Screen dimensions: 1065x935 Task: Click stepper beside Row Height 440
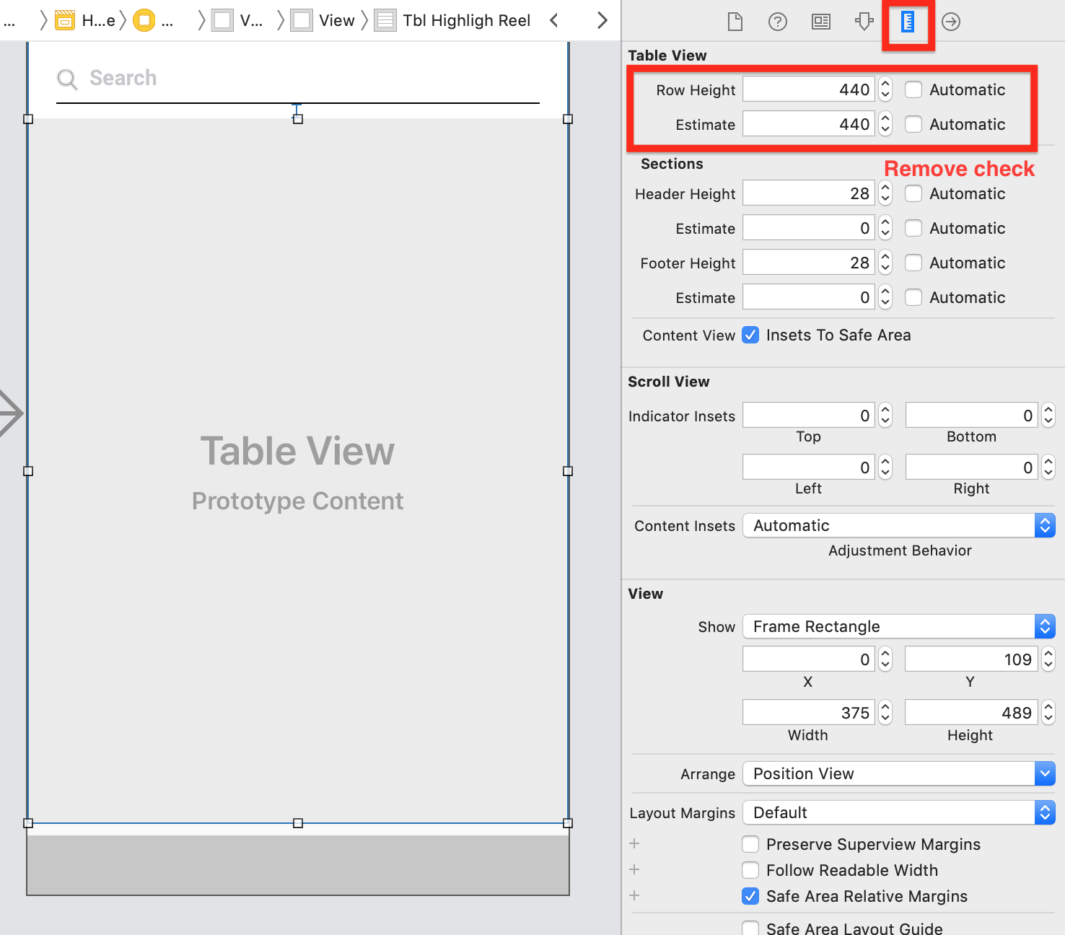pyautogui.click(x=885, y=89)
